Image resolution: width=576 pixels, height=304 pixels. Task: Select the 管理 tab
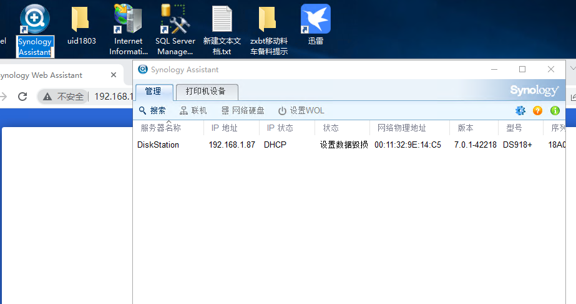153,92
